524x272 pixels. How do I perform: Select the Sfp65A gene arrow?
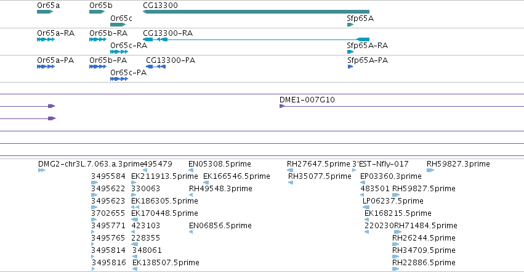pyautogui.click(x=350, y=25)
